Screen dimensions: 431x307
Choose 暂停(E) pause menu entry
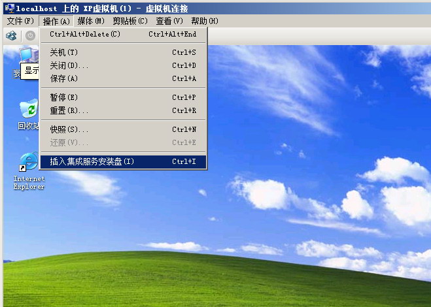(123, 97)
